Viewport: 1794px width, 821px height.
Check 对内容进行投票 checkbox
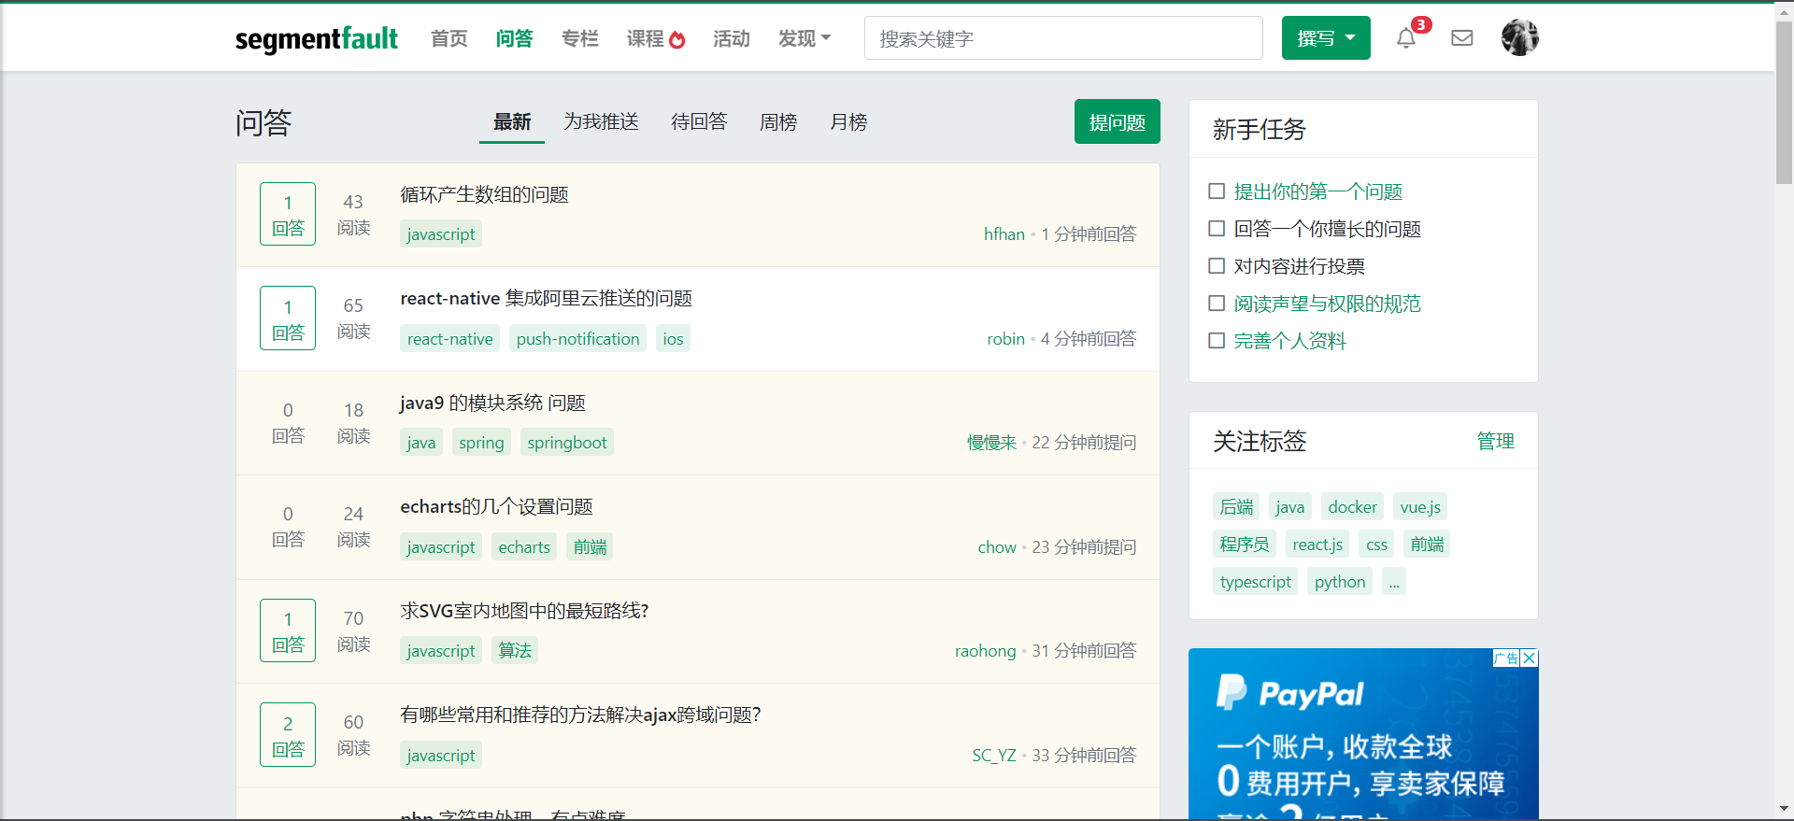1217,266
